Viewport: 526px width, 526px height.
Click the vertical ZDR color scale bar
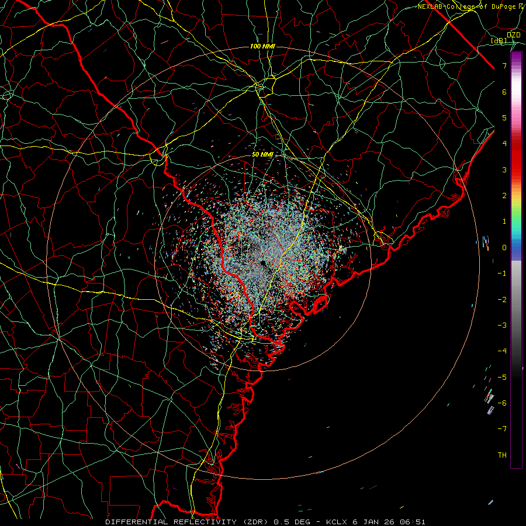point(516,260)
